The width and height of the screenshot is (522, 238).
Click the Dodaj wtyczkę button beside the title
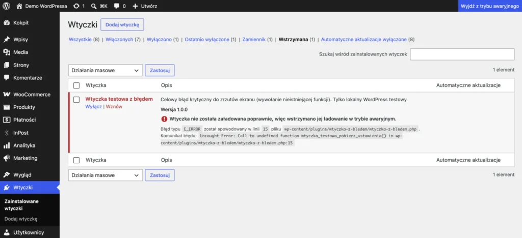122,24
